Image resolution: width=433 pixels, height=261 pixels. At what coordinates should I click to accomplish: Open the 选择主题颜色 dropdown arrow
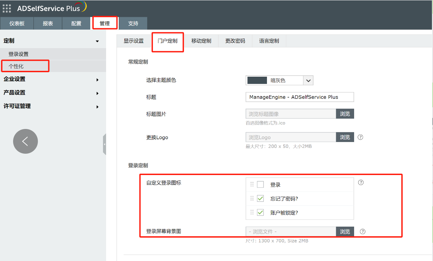pyautogui.click(x=308, y=80)
